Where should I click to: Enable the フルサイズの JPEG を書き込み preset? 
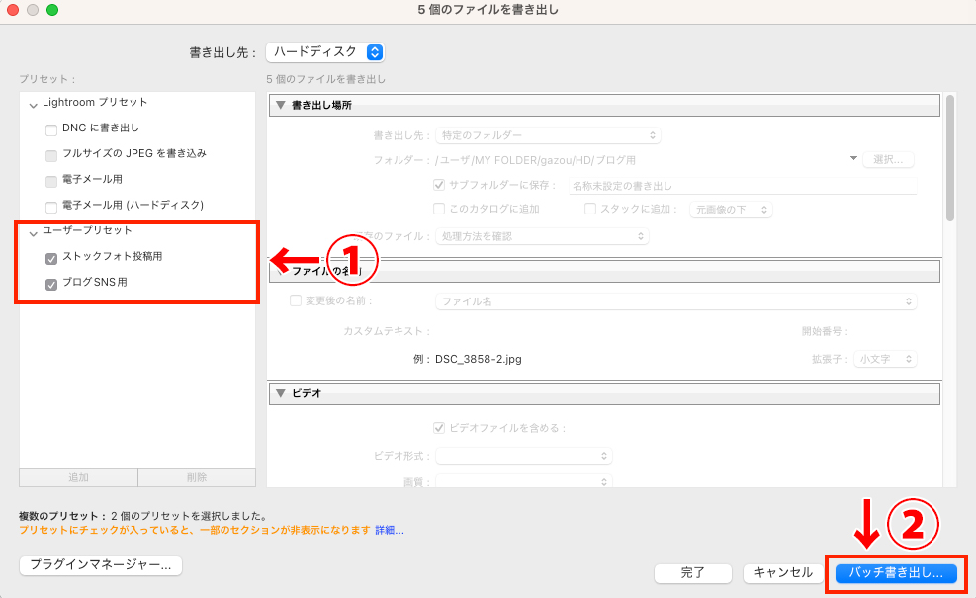click(x=50, y=153)
